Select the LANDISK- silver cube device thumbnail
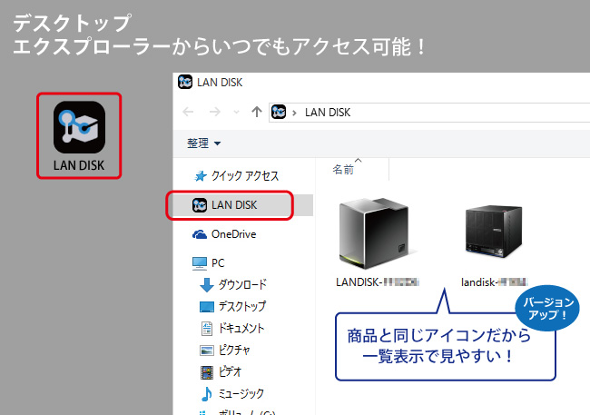The height and width of the screenshot is (415, 590). tap(374, 233)
